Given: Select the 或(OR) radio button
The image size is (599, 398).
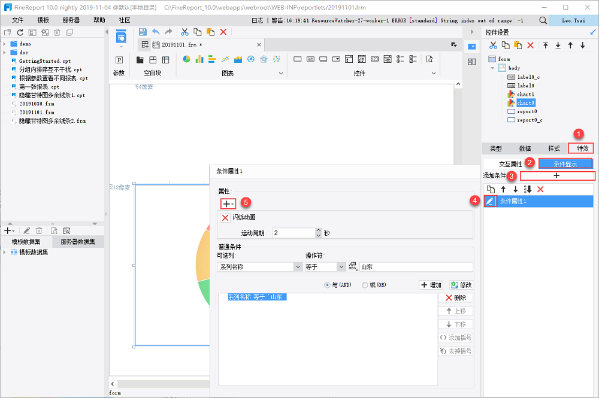Looking at the screenshot, I should tap(365, 285).
